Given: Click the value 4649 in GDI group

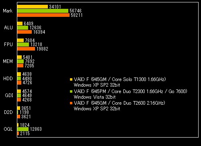Looking at the screenshot, I should (27, 95).
